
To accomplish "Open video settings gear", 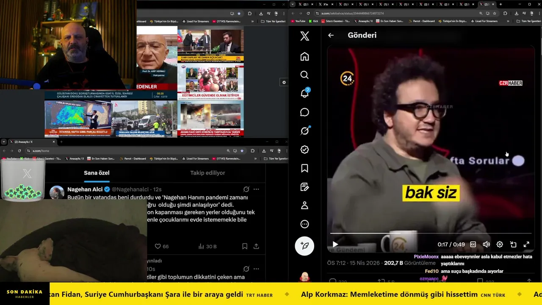I will pos(500,244).
